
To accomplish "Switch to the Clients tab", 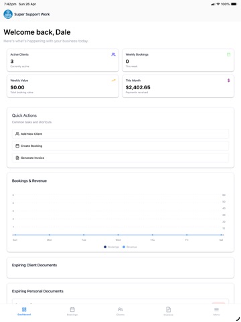I will click(x=120, y=311).
